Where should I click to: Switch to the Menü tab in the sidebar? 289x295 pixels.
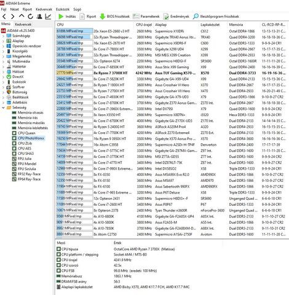pyautogui.click(x=6, y=24)
